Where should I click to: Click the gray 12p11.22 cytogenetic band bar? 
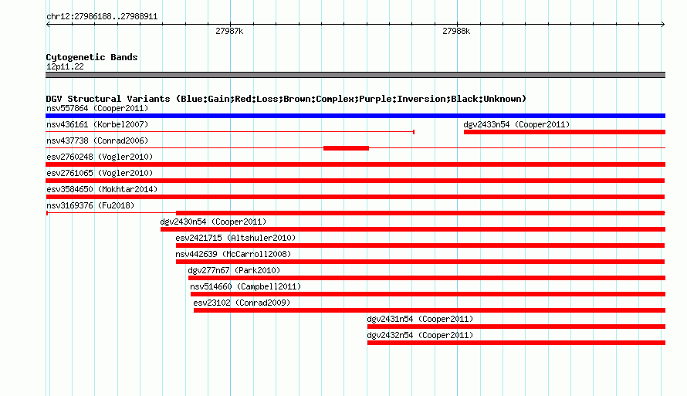point(355,75)
